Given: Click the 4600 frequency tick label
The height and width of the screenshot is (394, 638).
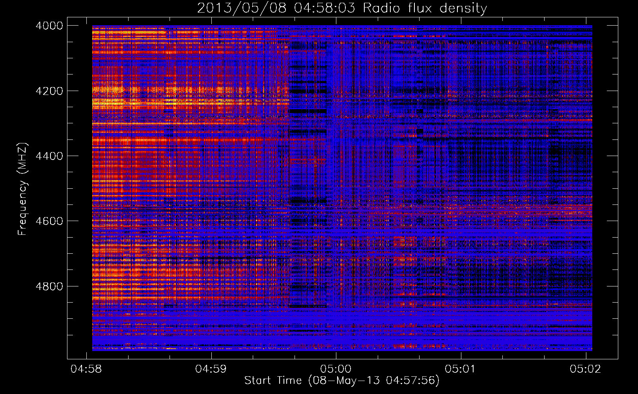Looking at the screenshot, I should (49, 221).
